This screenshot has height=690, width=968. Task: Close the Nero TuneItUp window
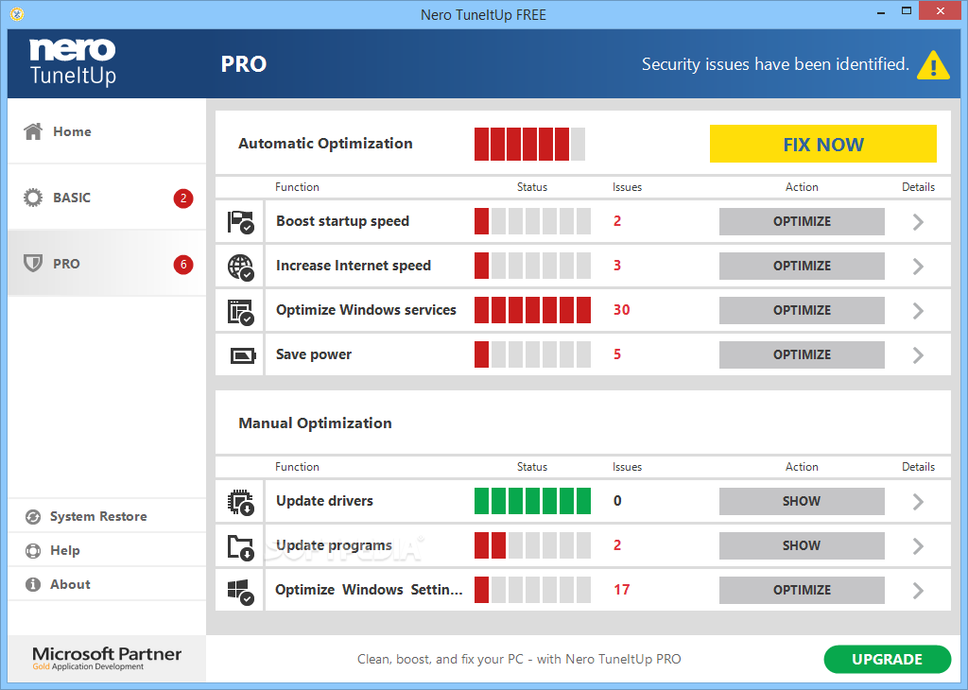(x=941, y=11)
